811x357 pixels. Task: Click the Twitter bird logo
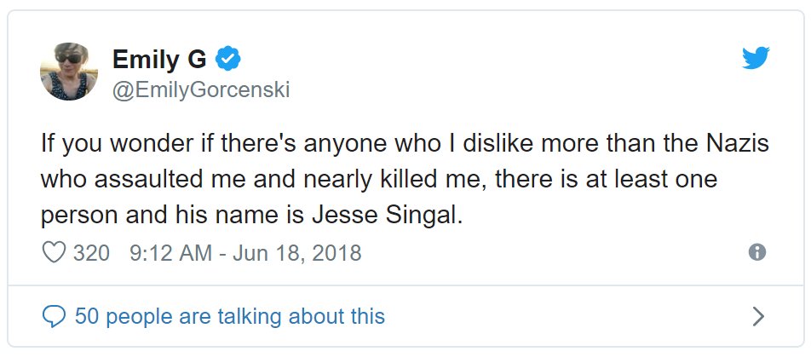point(755,59)
